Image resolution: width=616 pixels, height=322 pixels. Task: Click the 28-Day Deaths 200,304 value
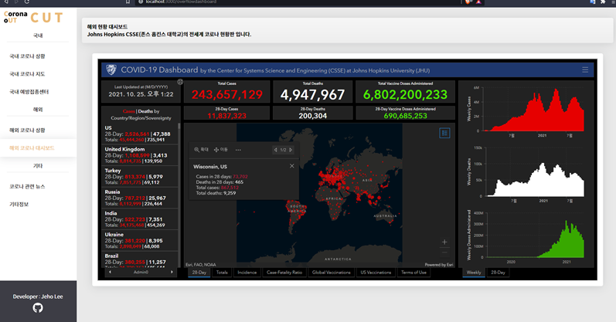pyautogui.click(x=312, y=116)
